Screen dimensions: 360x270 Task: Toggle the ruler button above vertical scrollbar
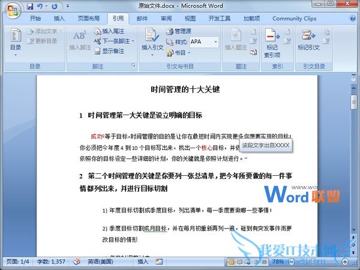[x=353, y=79]
